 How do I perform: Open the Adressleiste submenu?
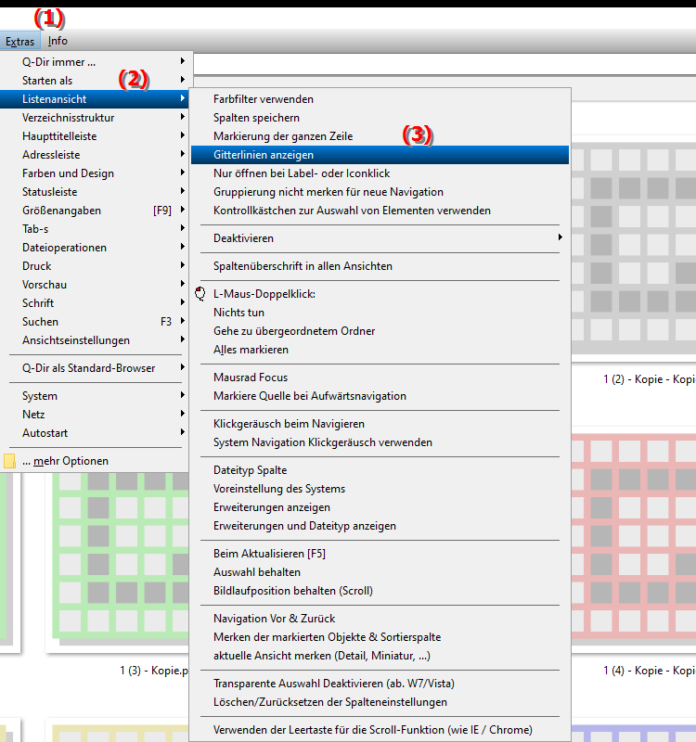[95, 155]
